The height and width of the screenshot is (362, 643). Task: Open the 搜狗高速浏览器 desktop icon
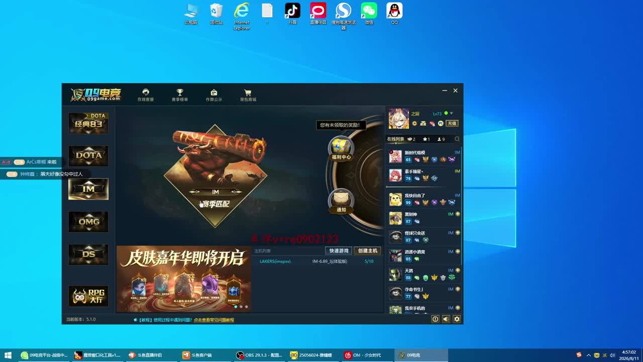pyautogui.click(x=344, y=17)
